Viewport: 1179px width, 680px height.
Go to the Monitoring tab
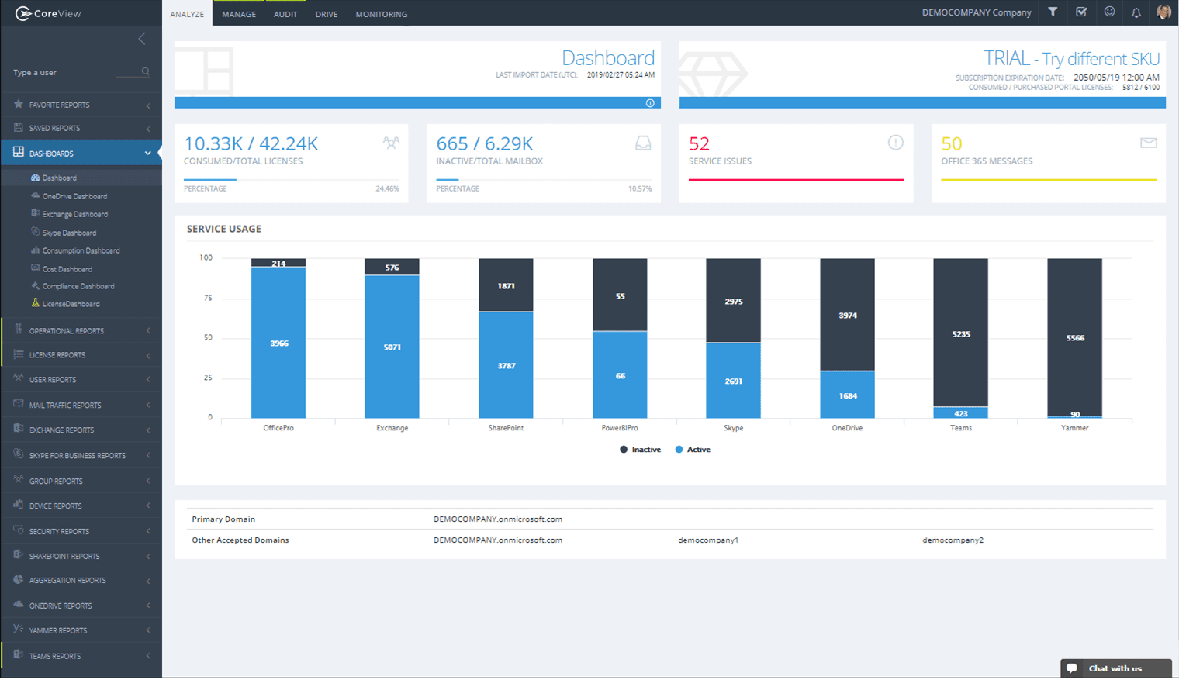[382, 14]
